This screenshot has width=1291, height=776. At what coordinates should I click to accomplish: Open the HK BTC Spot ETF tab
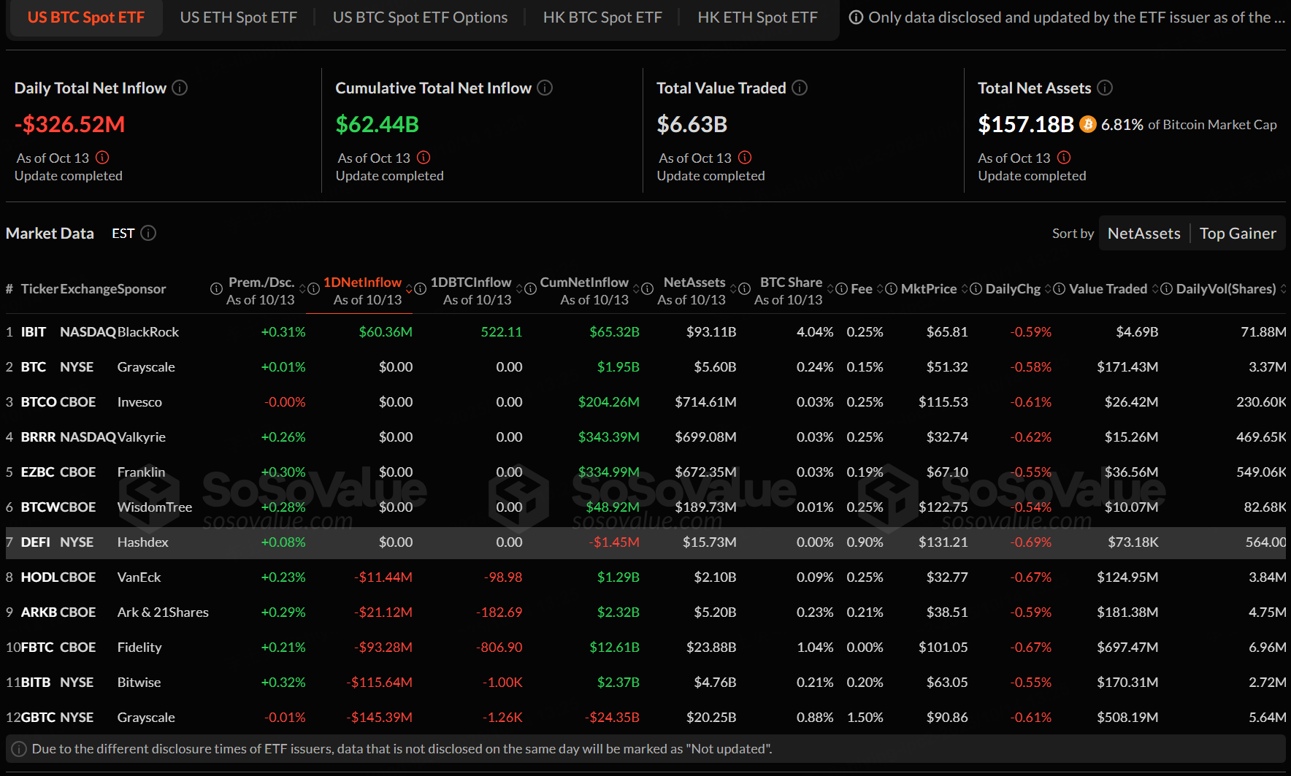click(x=602, y=18)
